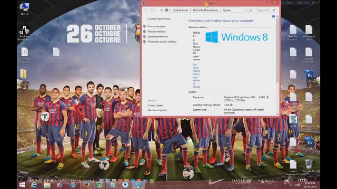Image resolution: width=337 pixels, height=189 pixels.
Task: Click Get more features with new edition link
Action: (x=196, y=76)
